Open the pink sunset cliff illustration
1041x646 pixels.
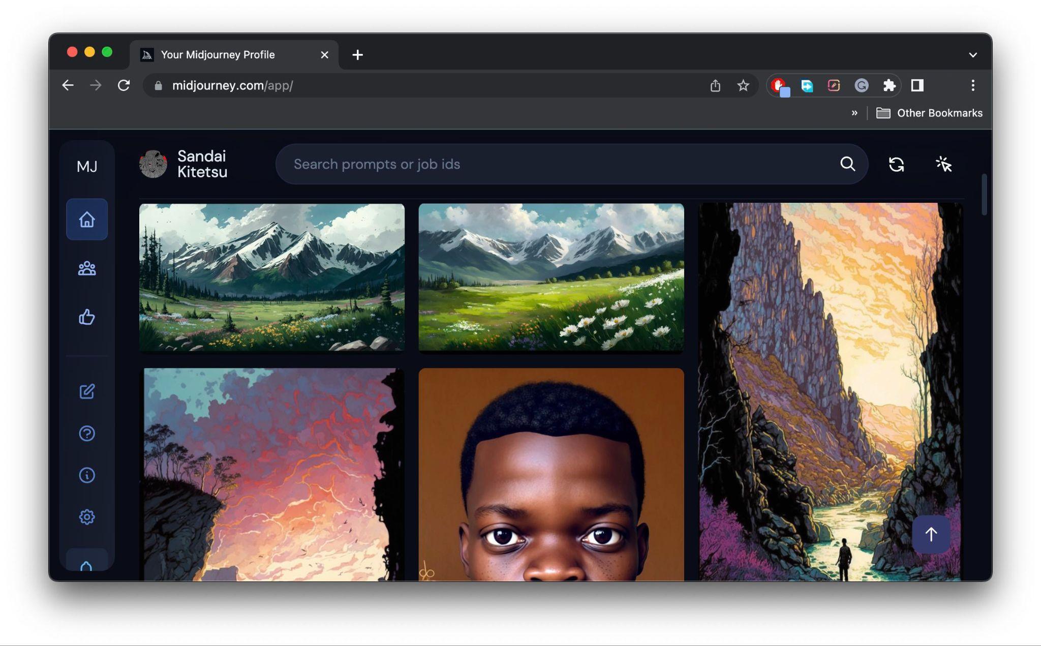[x=272, y=475]
